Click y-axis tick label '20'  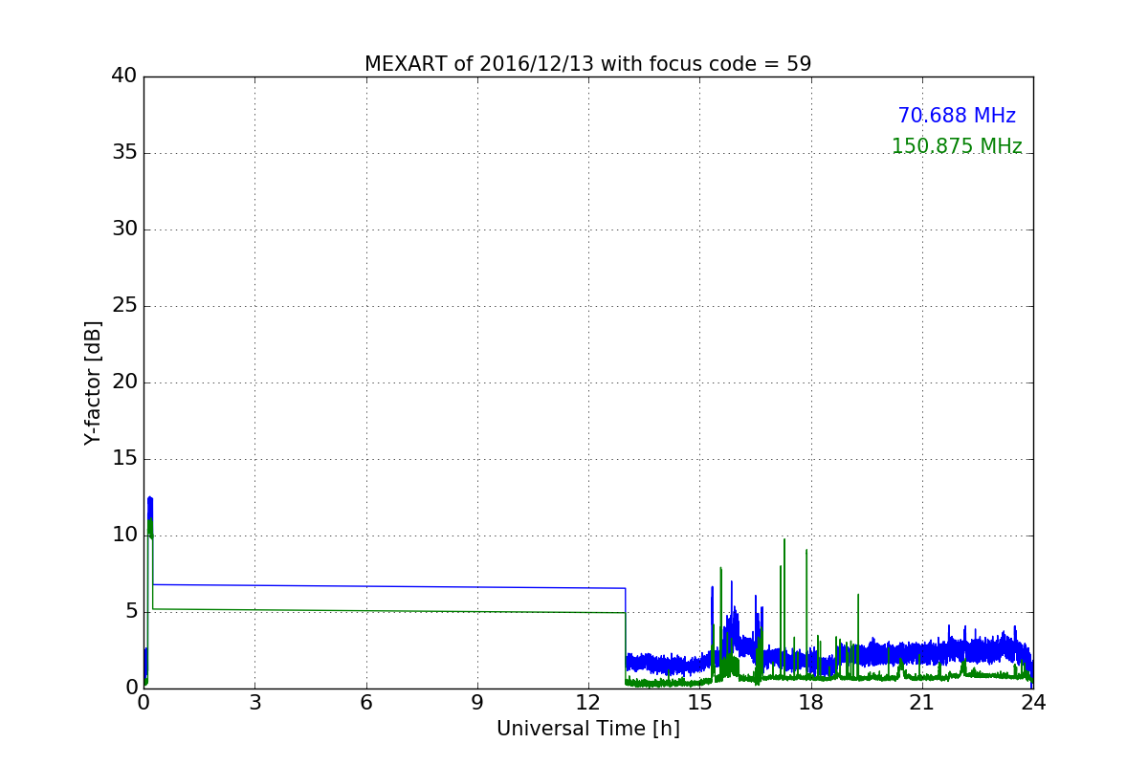point(124,382)
